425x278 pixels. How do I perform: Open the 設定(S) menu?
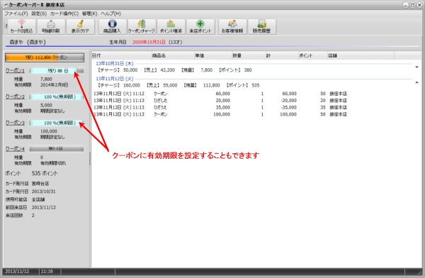coord(39,13)
